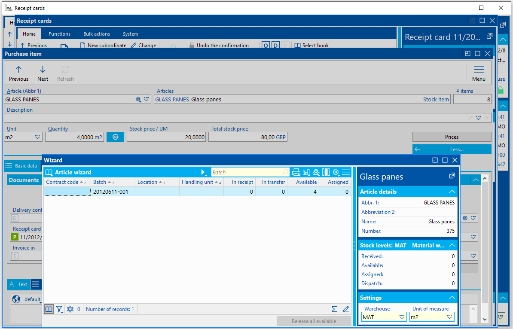Open the Description field dropdown
Image resolution: width=513 pixels, height=329 pixels.
click(x=478, y=118)
